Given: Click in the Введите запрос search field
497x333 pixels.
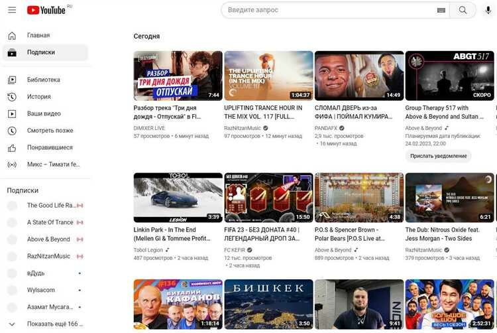Looking at the screenshot, I should coord(328,10).
